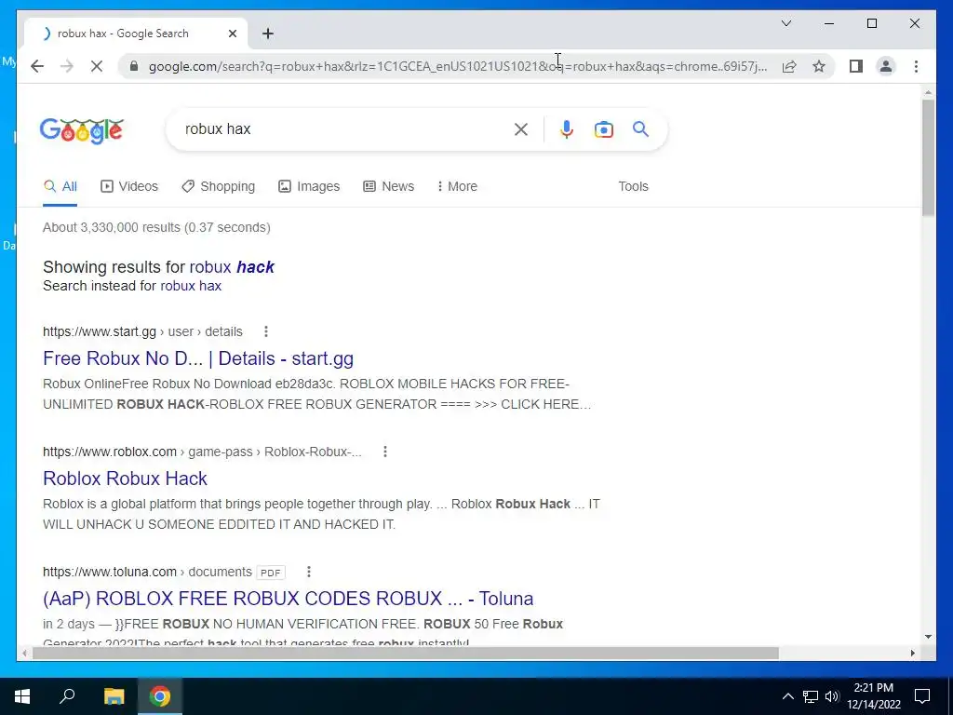Go back to the previous page
This screenshot has height=715, width=953.
pos(37,66)
